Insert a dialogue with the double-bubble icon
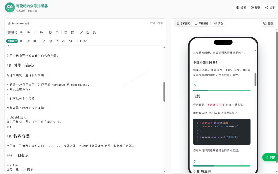Screen dimensions: 278x174 [86, 41]
